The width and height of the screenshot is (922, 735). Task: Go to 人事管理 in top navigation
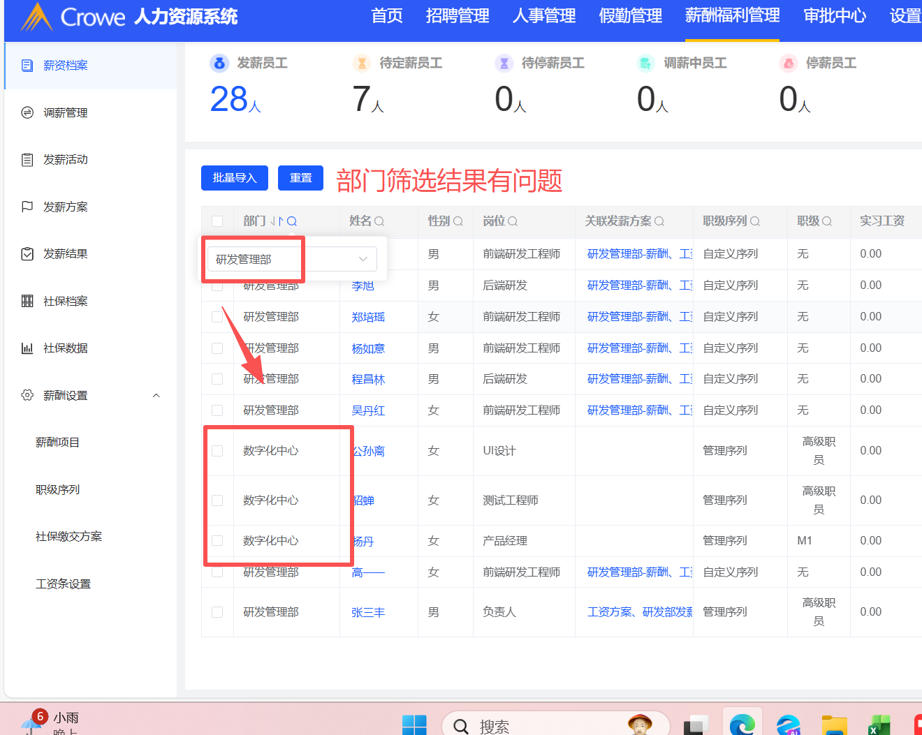(543, 16)
